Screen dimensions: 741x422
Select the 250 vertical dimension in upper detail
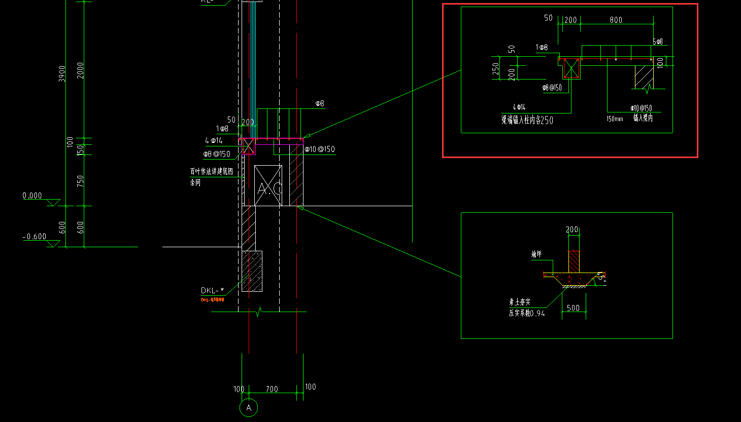point(495,69)
